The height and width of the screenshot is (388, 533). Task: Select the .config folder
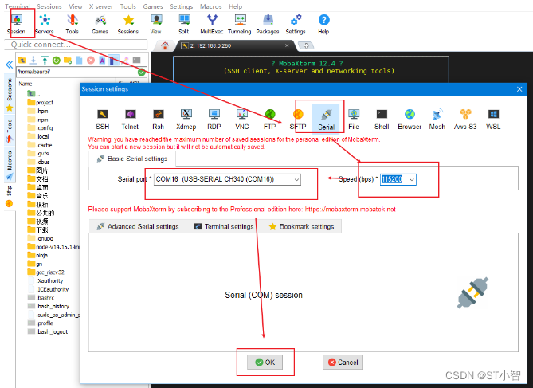(x=40, y=127)
